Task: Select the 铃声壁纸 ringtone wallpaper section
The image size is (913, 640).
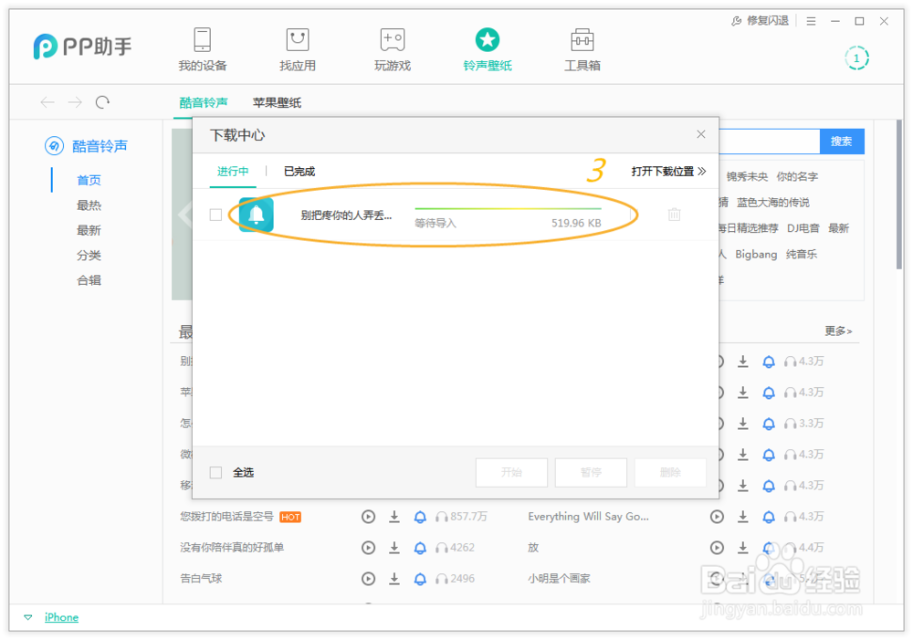Action: tap(488, 49)
